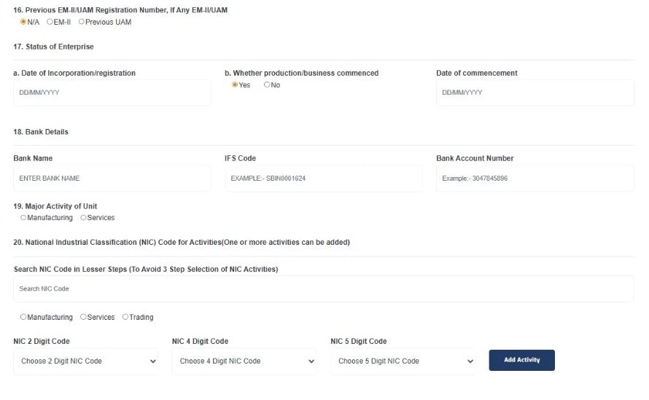Choose Manufacturing under NIC code search
This screenshot has height=400, width=649.
coord(23,318)
